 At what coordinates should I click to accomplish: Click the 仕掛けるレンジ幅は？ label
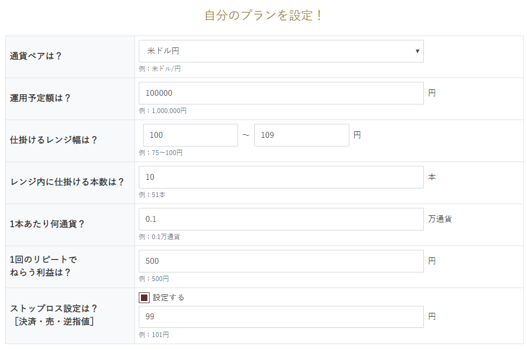point(54,140)
